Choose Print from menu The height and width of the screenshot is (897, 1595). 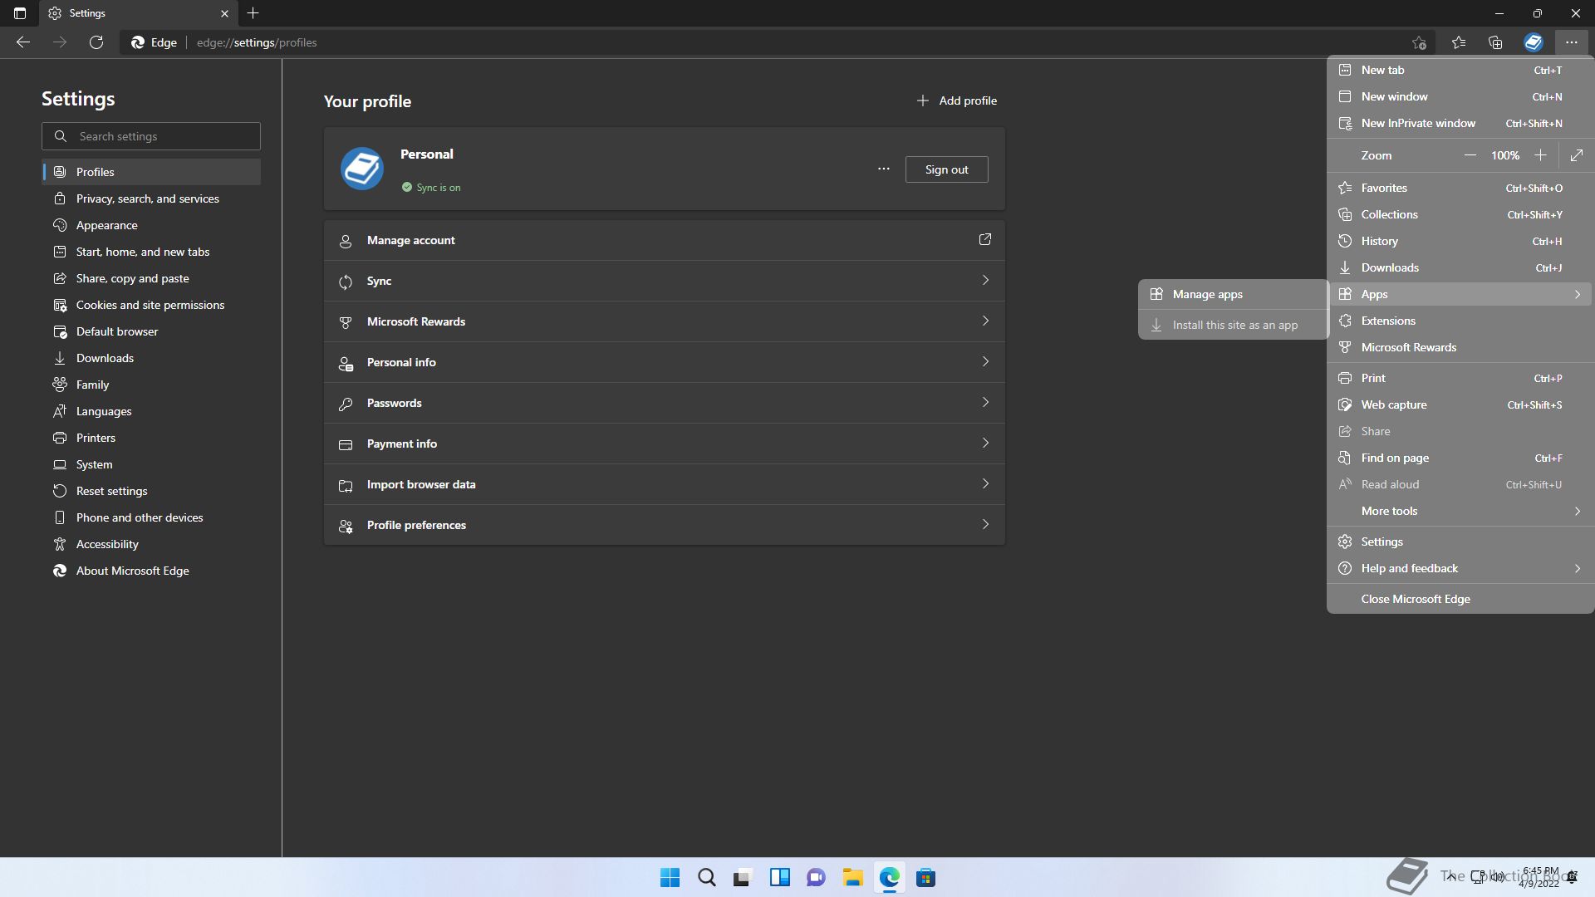click(x=1460, y=378)
